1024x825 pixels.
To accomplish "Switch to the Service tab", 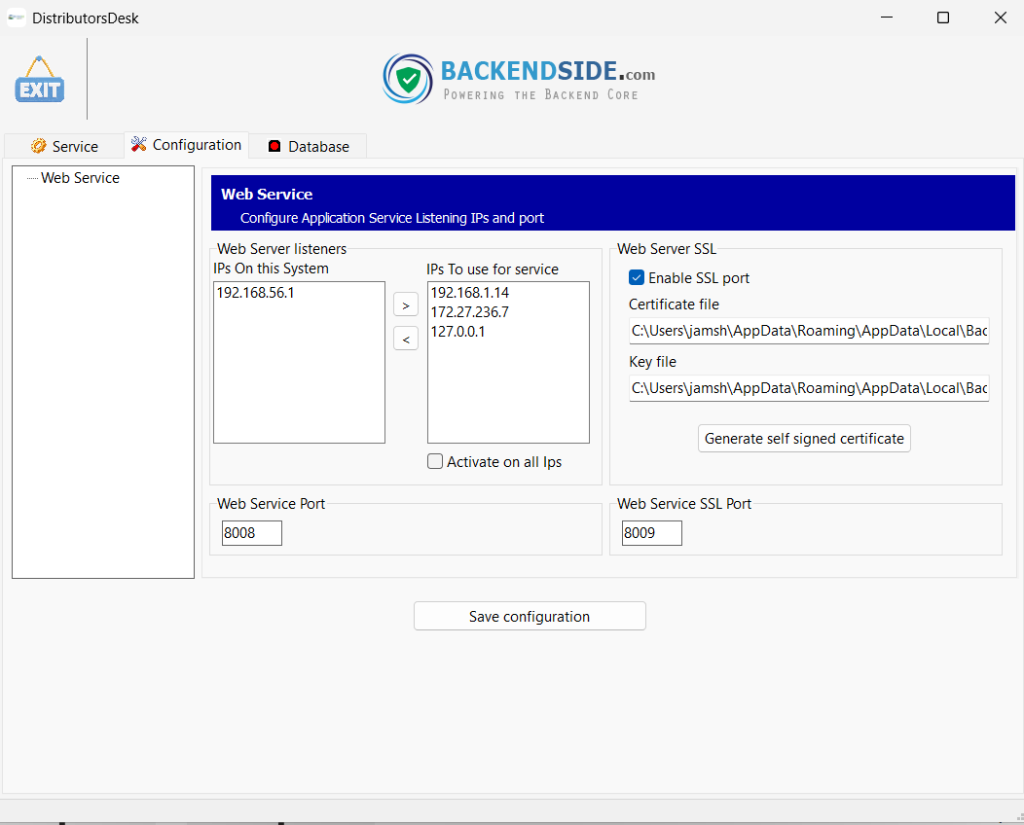I will click(64, 146).
